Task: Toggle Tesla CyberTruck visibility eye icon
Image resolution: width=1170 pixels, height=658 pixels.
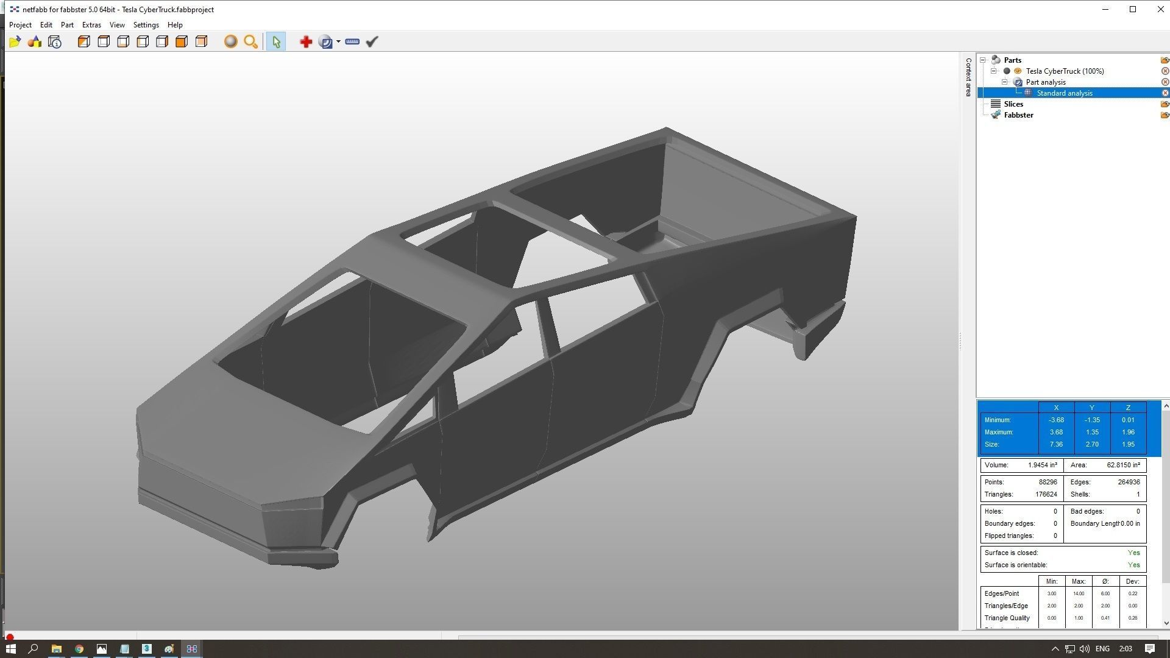Action: coord(1018,71)
